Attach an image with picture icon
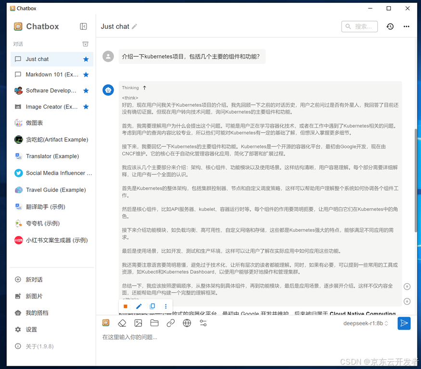 (x=138, y=323)
